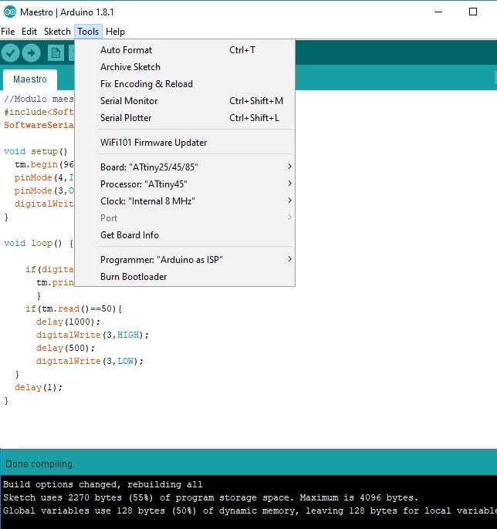497x529 pixels.
Task: Click 'Build options changed' console line
Action: point(103,484)
